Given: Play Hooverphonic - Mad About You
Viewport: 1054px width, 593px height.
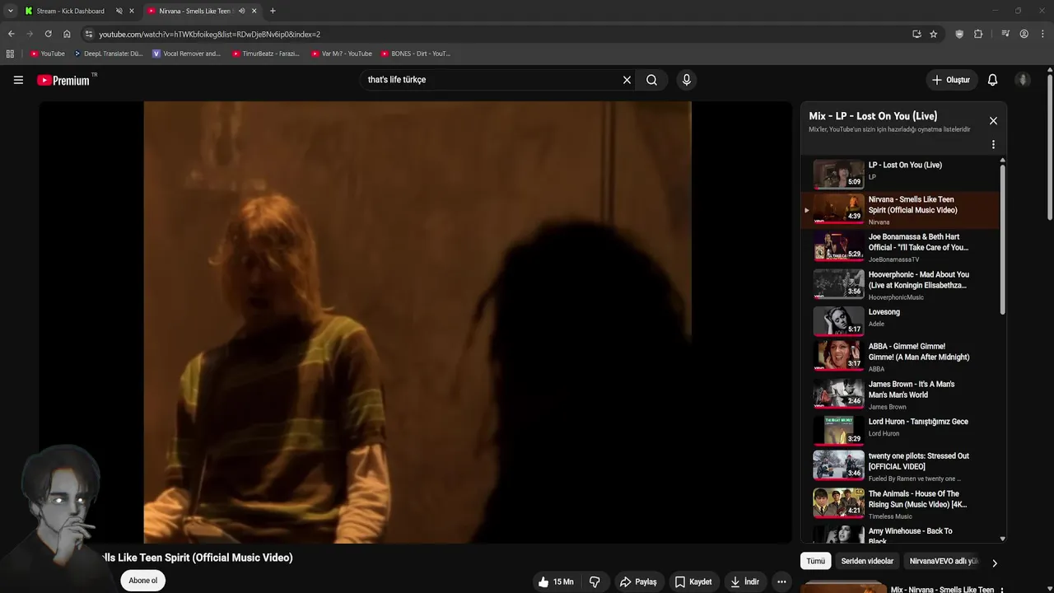Looking at the screenshot, I should point(902,285).
